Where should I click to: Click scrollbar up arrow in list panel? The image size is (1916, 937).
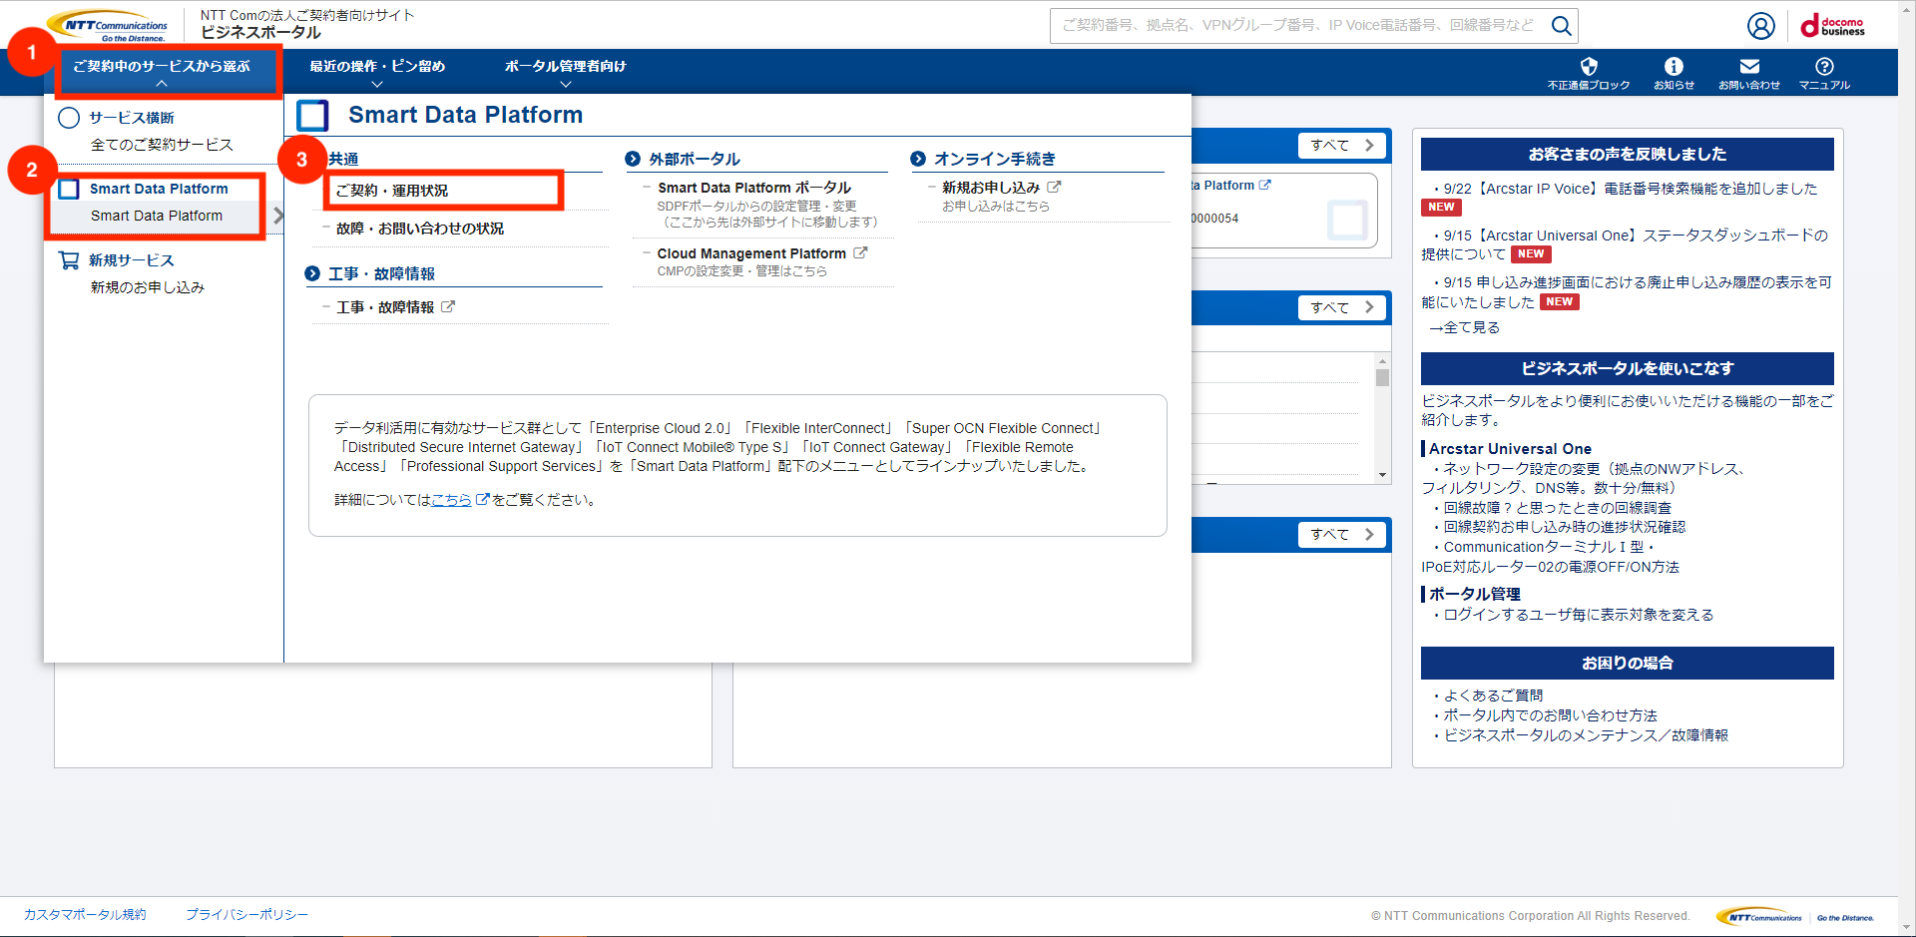[x=1382, y=361]
